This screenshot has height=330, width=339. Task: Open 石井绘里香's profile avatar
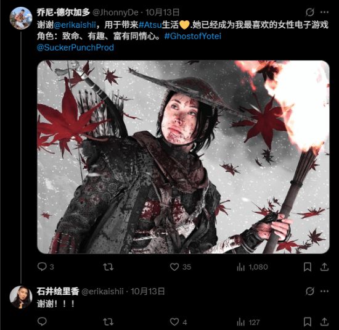pos(21,297)
